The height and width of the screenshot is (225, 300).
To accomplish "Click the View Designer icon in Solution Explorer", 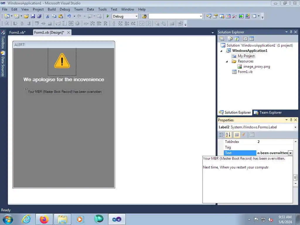I will (251, 39).
